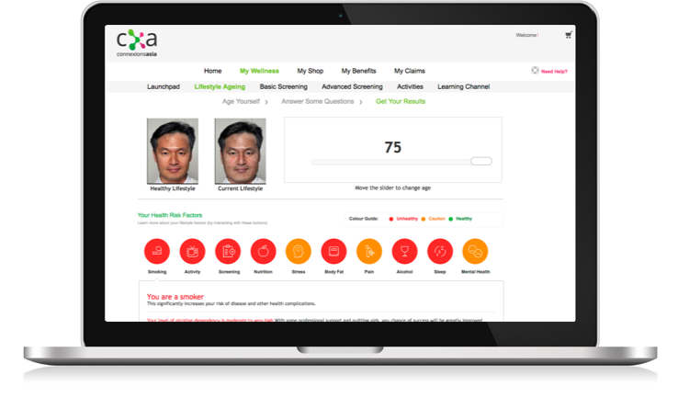Open the Screening risk factor icon
Screen dimensions: 678x420
pos(228,251)
